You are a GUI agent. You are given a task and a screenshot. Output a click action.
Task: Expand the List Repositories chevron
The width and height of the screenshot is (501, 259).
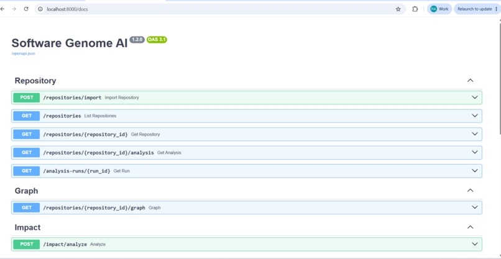475,116
